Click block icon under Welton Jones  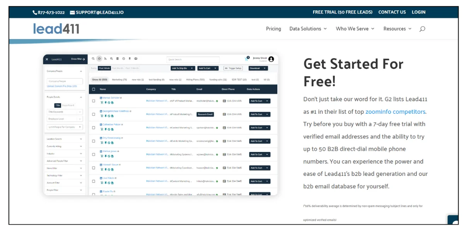point(109,156)
